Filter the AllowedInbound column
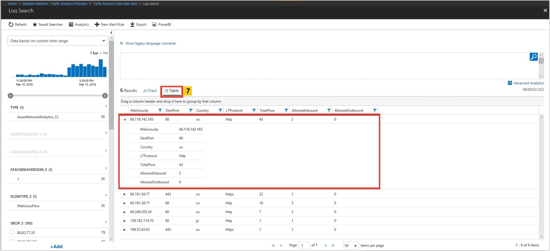Screen dimensions: 550x251 tap(329, 111)
